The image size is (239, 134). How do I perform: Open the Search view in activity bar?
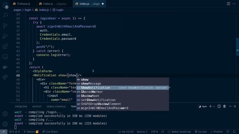tap(5, 15)
